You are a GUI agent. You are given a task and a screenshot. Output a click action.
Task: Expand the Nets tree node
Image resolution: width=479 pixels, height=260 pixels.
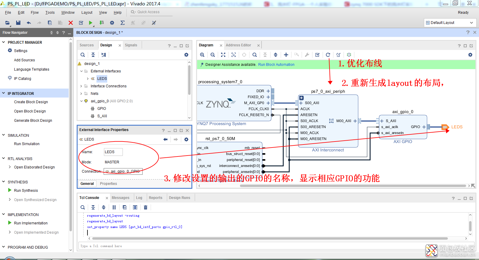pyautogui.click(x=81, y=94)
